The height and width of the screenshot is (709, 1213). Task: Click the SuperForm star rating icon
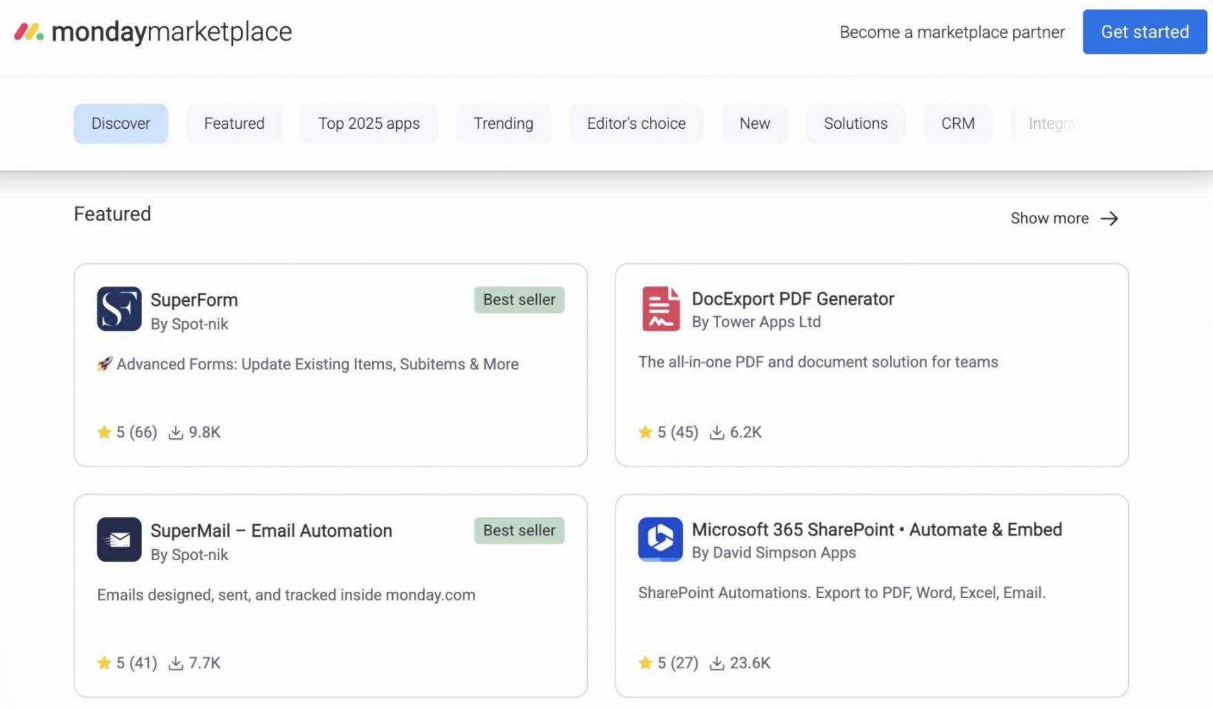(x=104, y=432)
